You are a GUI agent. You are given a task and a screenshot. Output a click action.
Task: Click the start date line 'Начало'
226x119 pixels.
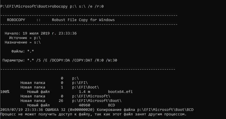pyautogui.click(x=41, y=33)
